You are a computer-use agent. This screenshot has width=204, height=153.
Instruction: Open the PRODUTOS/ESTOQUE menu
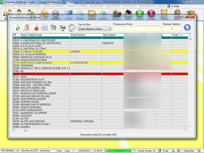click(x=29, y=6)
